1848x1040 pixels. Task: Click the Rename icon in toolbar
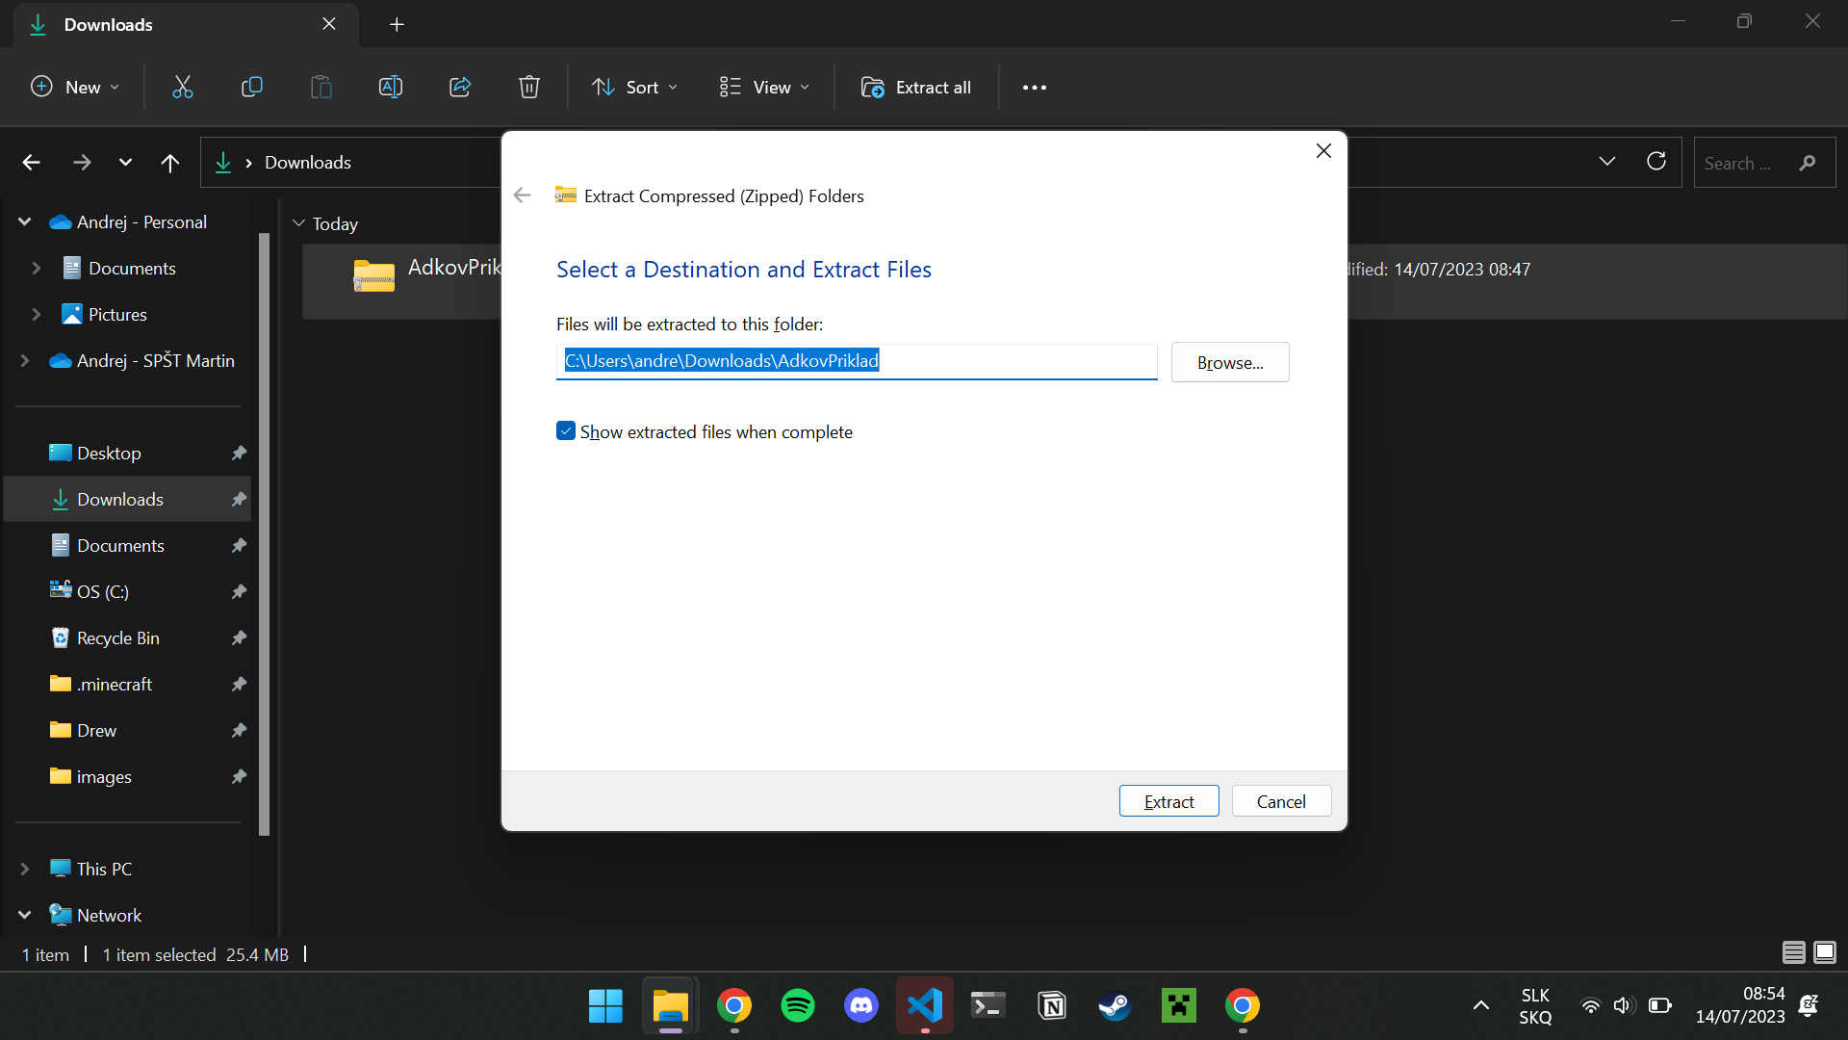tap(391, 88)
